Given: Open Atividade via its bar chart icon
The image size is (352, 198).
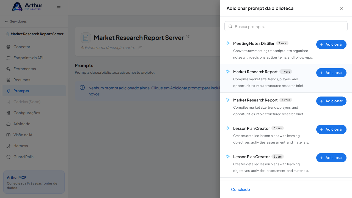Looking at the screenshot, I should [x=8, y=124].
